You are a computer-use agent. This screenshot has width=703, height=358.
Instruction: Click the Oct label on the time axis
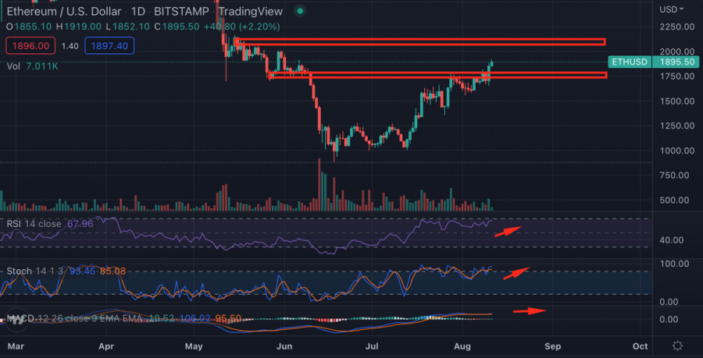pos(640,346)
